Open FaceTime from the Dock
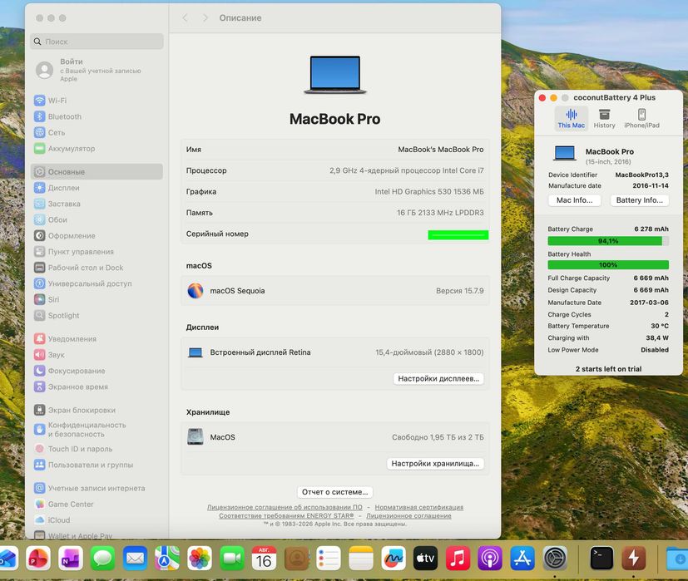Screen dimensions: 688x581 [232, 559]
